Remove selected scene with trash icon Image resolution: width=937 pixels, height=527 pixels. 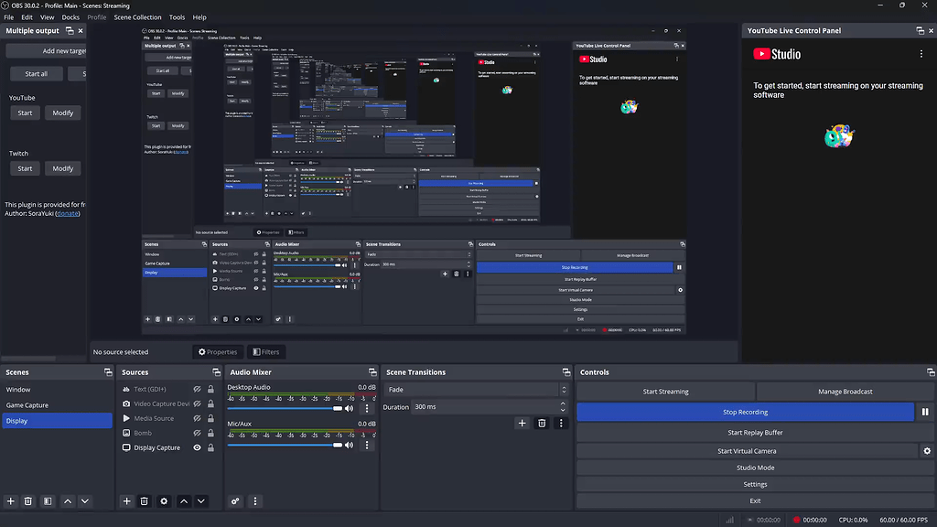(28, 501)
